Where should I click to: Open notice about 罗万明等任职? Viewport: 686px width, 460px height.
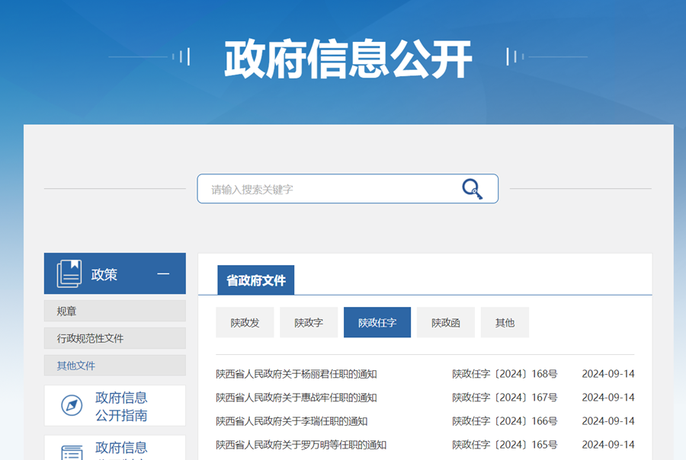tap(301, 445)
